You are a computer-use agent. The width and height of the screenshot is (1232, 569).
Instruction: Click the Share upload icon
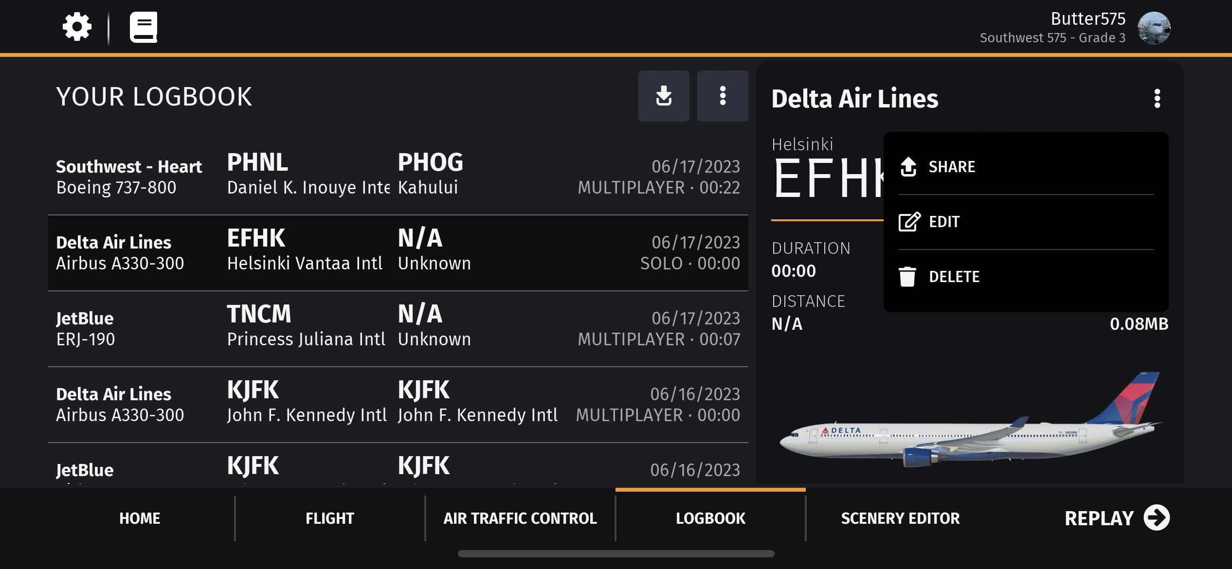point(908,167)
